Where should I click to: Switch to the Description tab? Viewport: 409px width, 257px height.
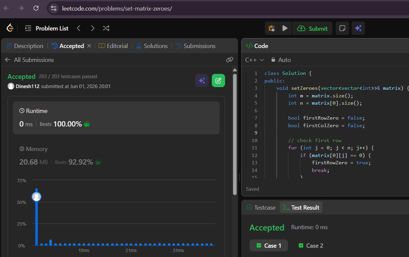click(25, 46)
